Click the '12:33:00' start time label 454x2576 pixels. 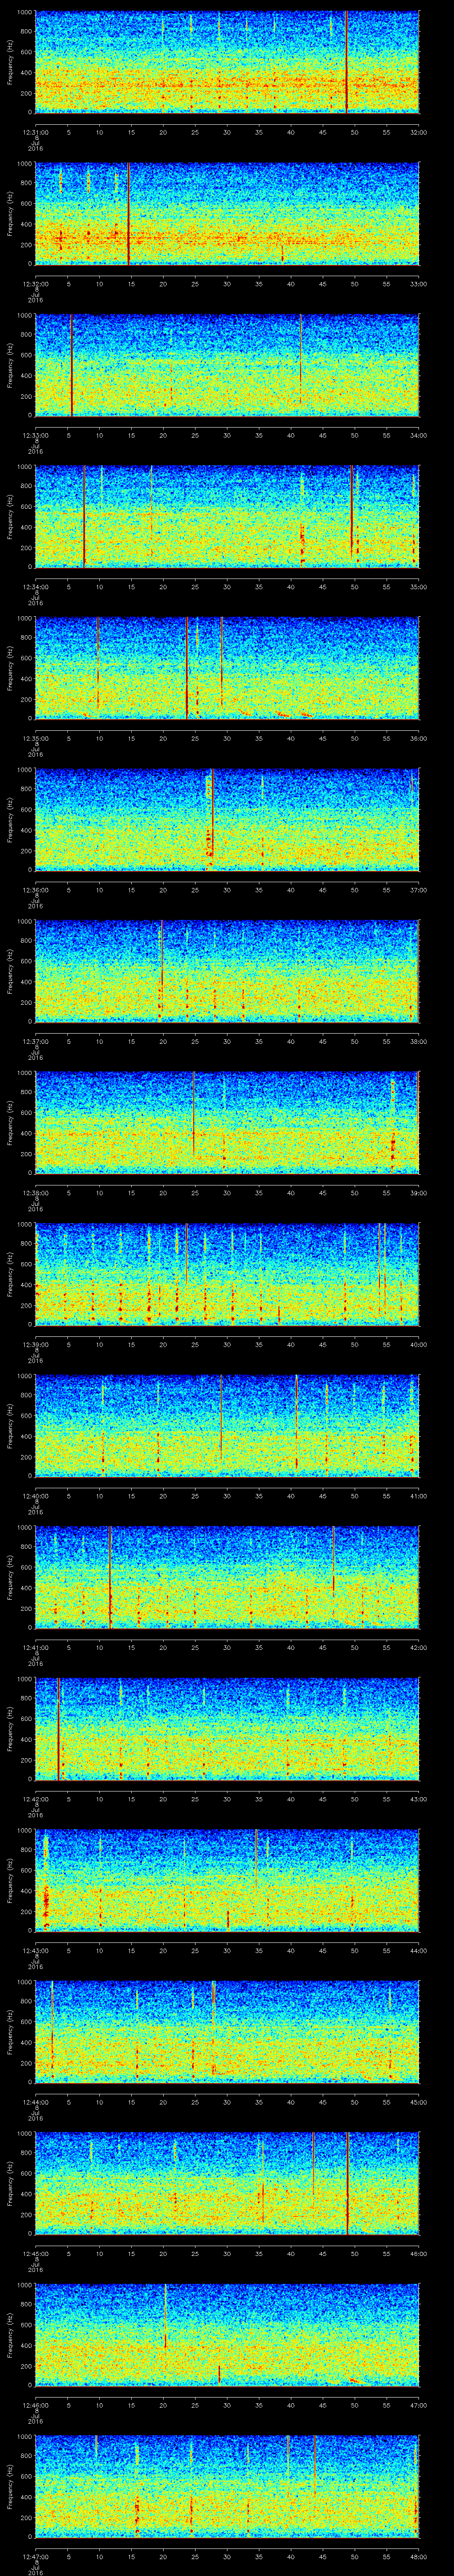(x=36, y=435)
